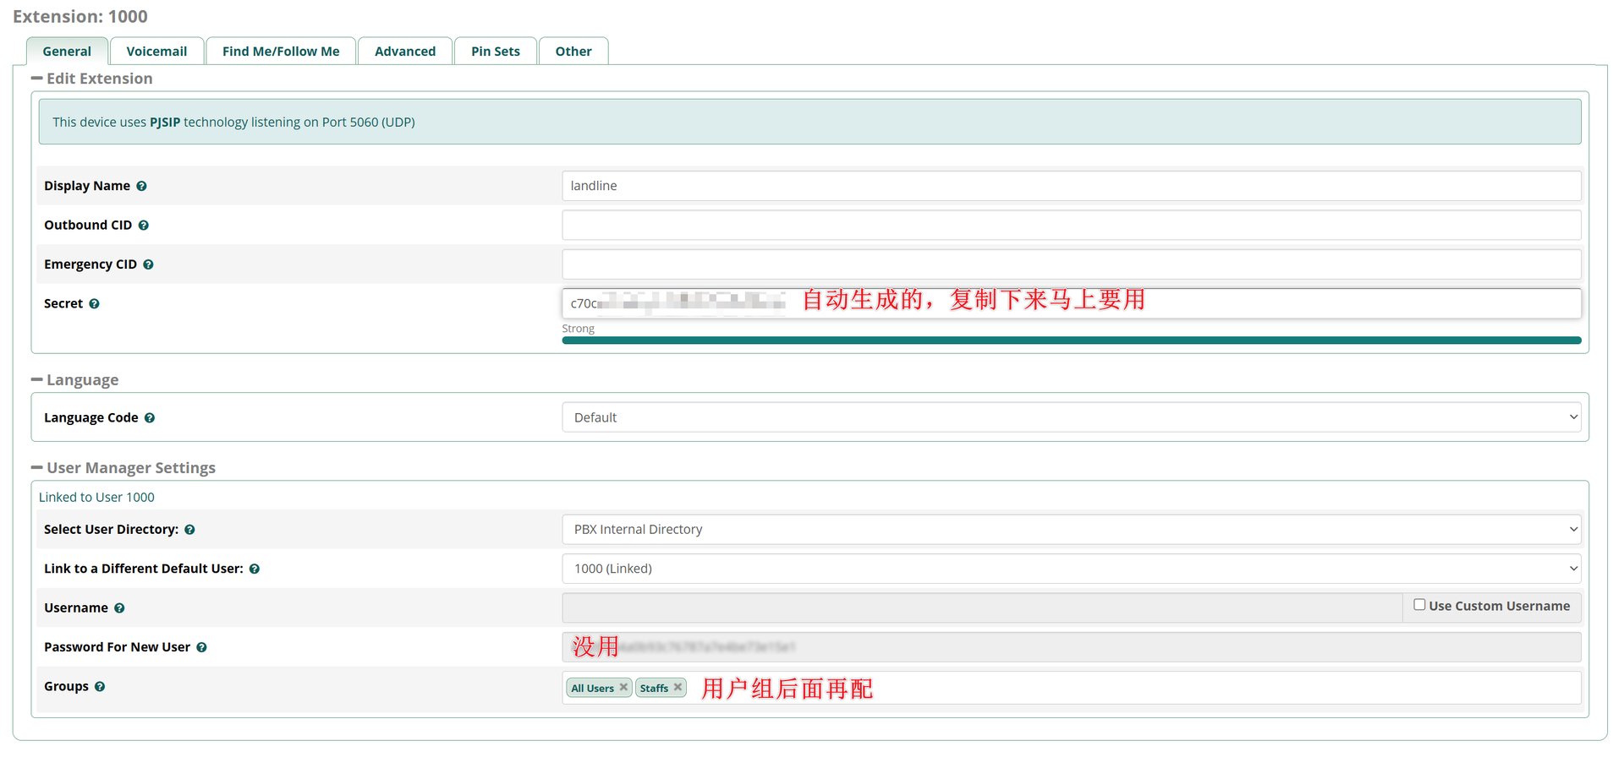Open the Other tab
The height and width of the screenshot is (768, 1624).
point(573,52)
